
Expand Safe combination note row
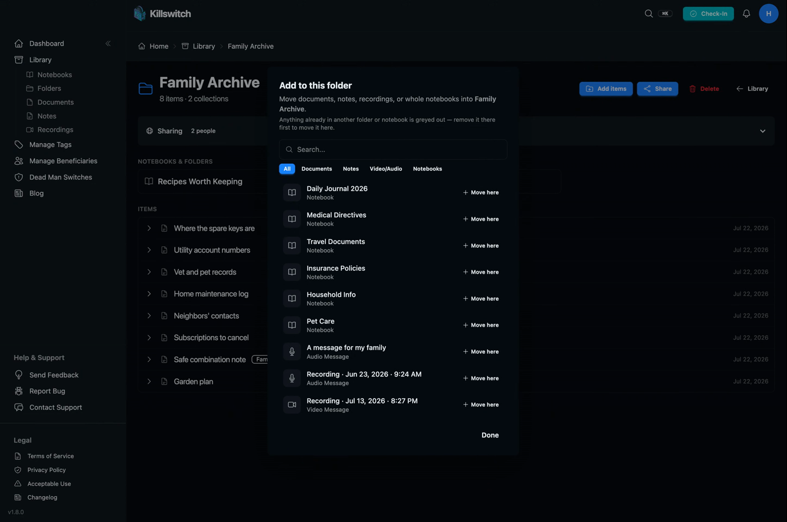[149, 359]
